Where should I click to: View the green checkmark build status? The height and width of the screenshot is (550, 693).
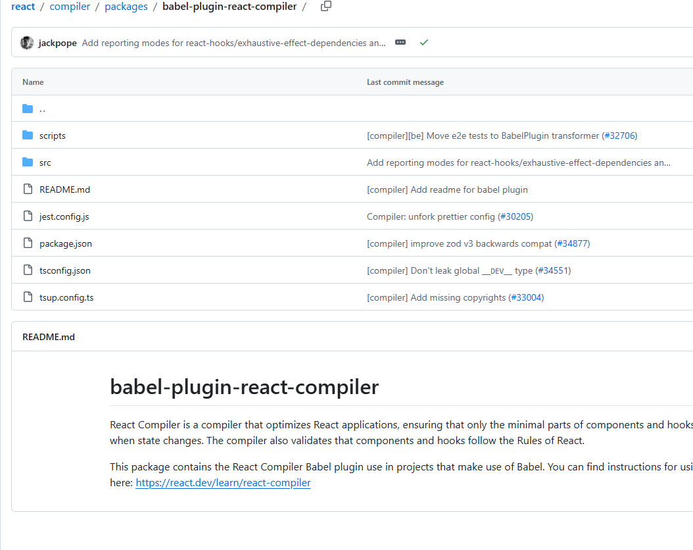click(x=424, y=43)
